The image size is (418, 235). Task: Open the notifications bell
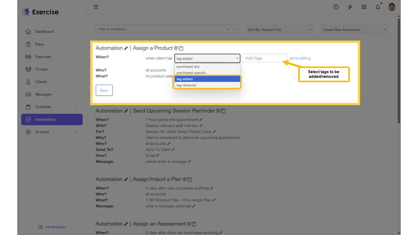[x=378, y=7]
